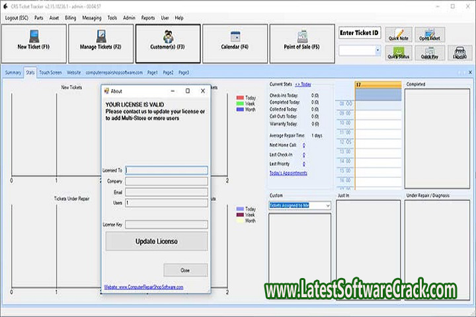Select the Stats tab
Image resolution: width=476 pixels, height=317 pixels.
click(30, 73)
